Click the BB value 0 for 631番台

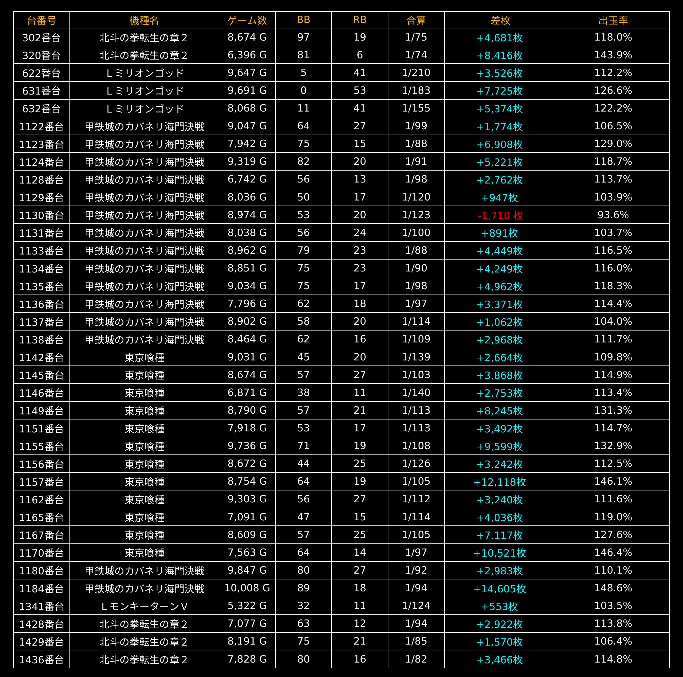[x=303, y=91]
